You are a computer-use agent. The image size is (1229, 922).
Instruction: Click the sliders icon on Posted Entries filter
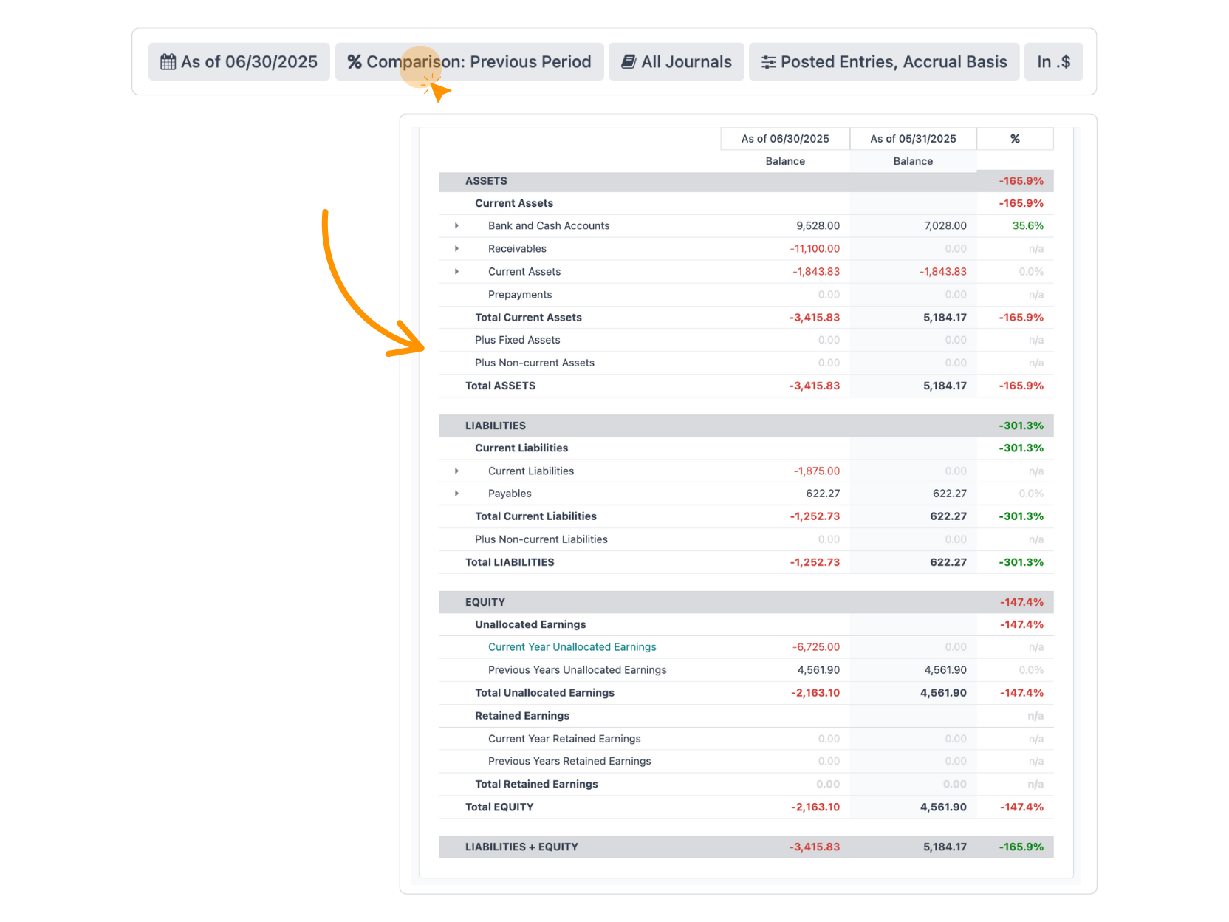coord(768,61)
